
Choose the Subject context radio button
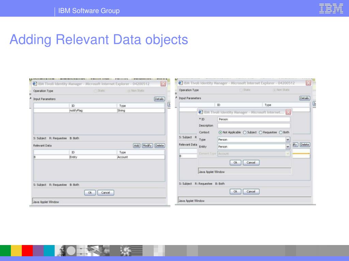pos(245,133)
